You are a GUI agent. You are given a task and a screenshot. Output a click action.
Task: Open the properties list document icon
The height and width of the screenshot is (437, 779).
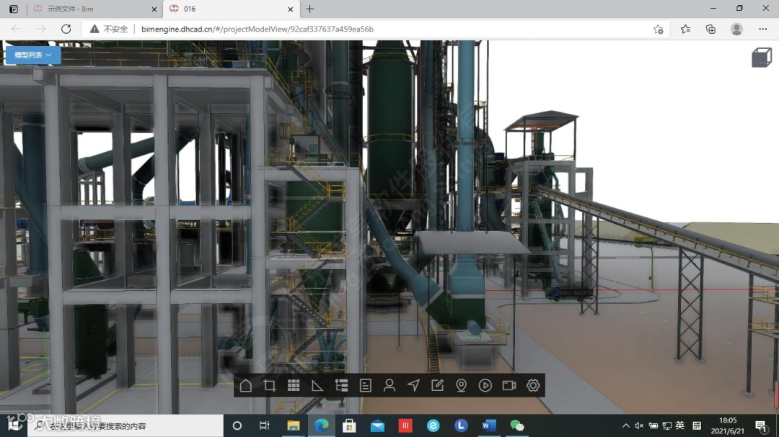tap(366, 385)
